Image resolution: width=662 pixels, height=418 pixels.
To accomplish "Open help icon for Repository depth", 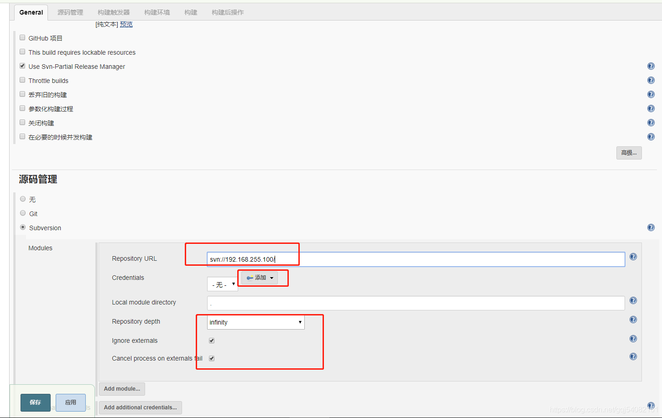I will click(x=633, y=320).
